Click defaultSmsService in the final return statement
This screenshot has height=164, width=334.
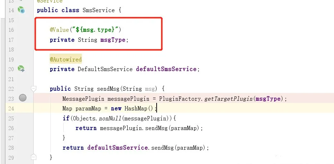(x=118, y=148)
